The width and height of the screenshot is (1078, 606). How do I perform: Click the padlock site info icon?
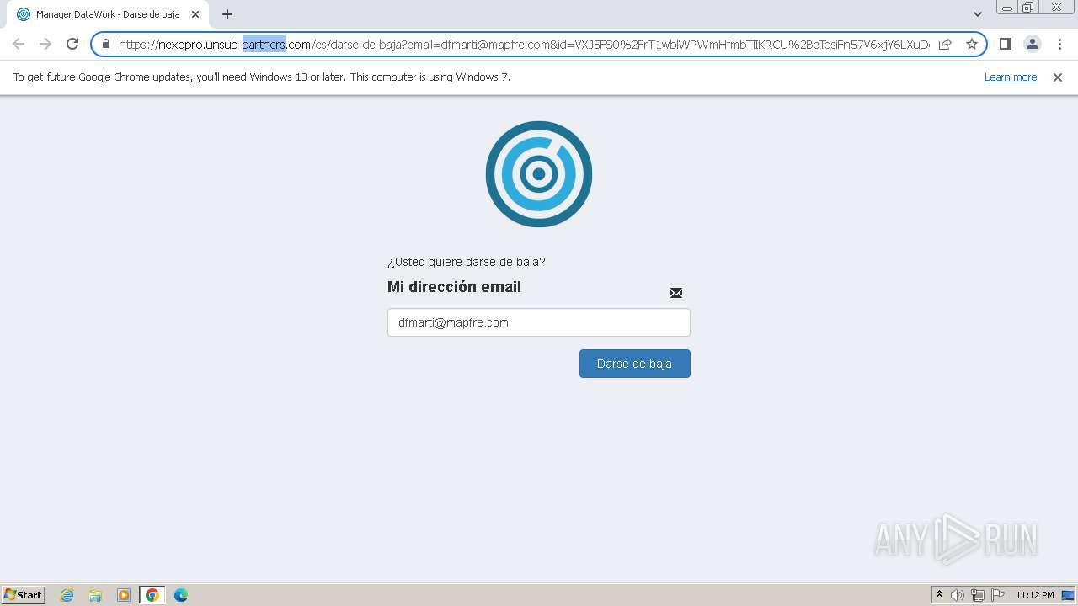[106, 44]
